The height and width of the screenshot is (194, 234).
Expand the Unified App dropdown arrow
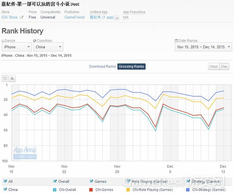coord(117,18)
